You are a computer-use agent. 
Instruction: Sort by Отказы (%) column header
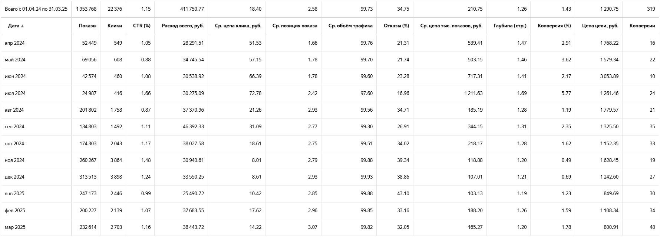click(396, 26)
